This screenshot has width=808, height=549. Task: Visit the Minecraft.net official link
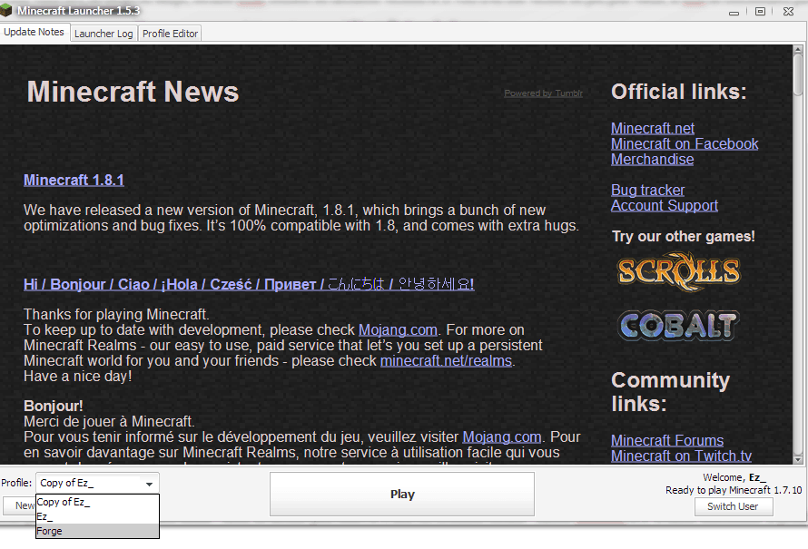coord(653,128)
